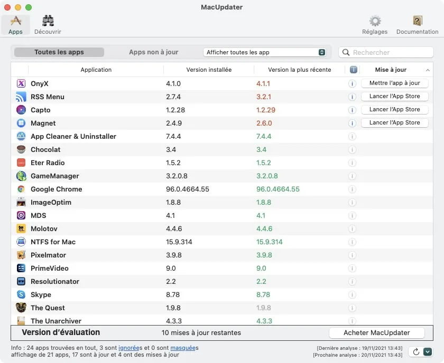The image size is (444, 363).
Task: Click installed version 96.0.4664.55
Action: click(x=188, y=189)
